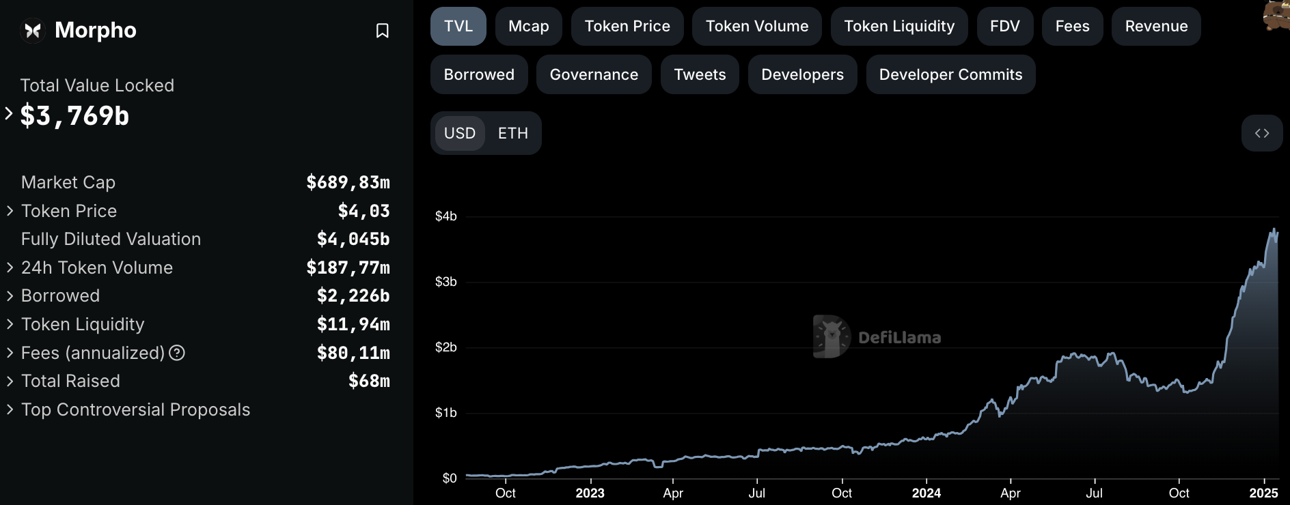1290x505 pixels.
Task: Show the Governance chart metric
Action: point(594,74)
